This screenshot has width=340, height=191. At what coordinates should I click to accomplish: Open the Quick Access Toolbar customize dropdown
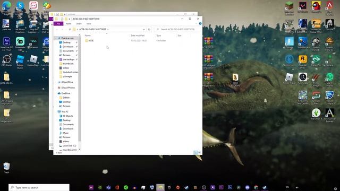tap(70, 19)
